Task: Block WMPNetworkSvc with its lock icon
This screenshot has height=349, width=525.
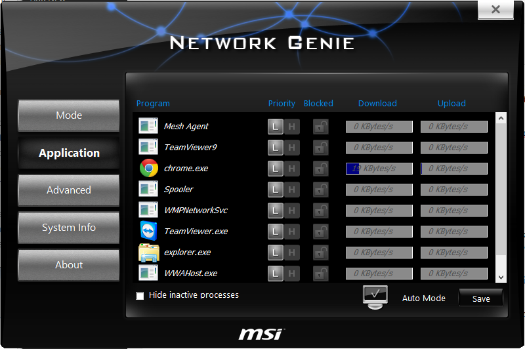Action: [x=320, y=211]
